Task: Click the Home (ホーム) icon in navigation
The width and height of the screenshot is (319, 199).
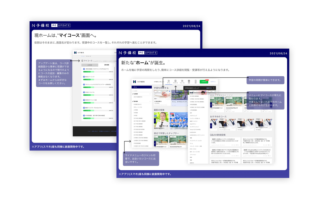Action: [x=169, y=81]
